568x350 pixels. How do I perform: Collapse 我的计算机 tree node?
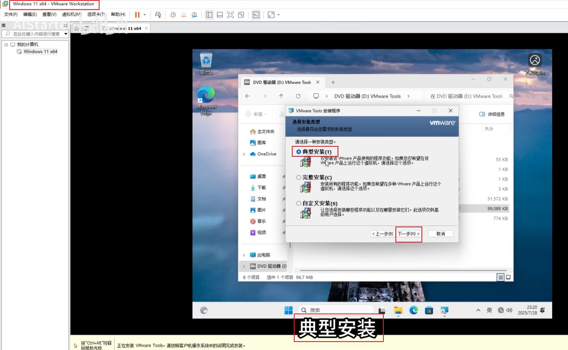[x=6, y=45]
